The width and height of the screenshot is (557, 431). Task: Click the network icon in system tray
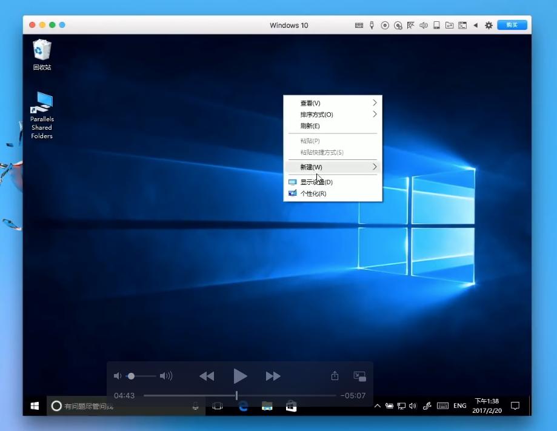pyautogui.click(x=401, y=406)
